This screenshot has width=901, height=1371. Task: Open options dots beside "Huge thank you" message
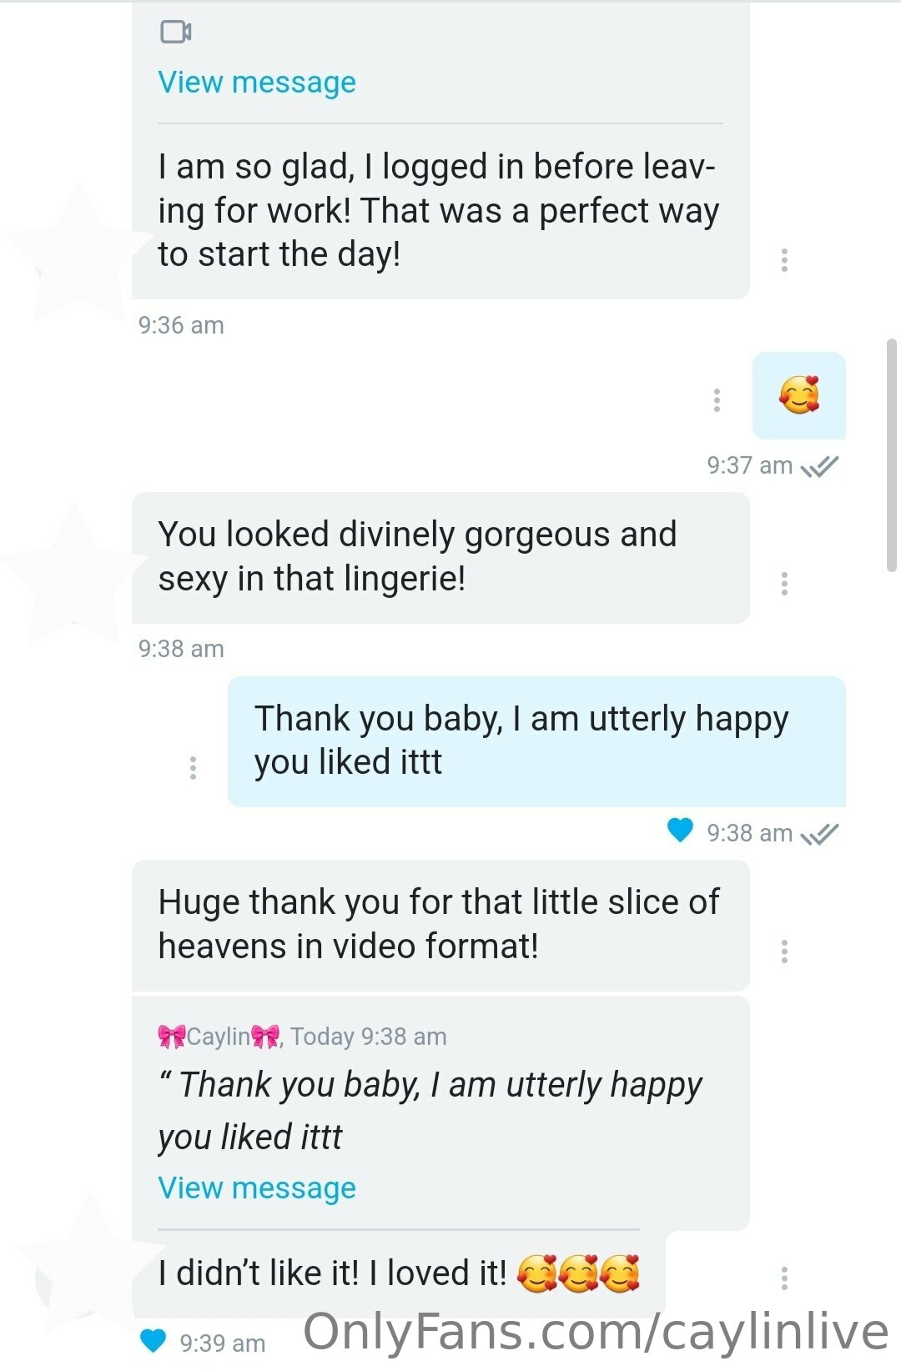(784, 952)
